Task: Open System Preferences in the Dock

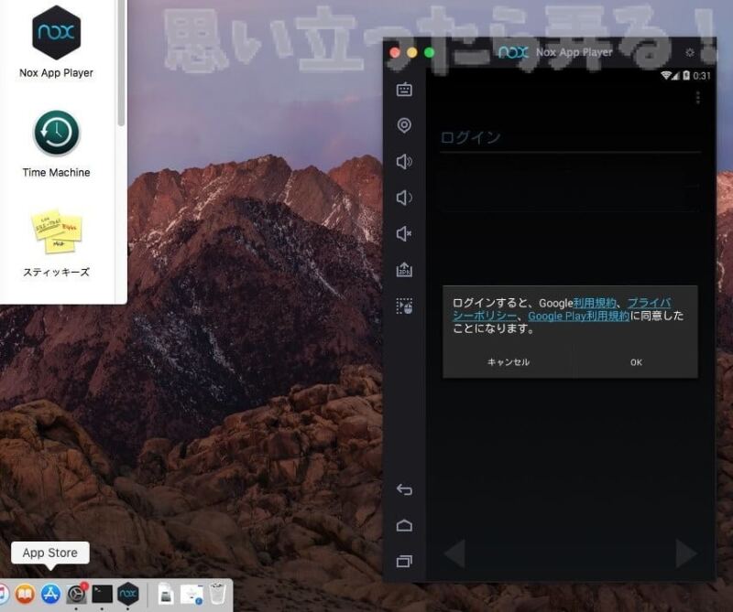Action: tap(77, 594)
